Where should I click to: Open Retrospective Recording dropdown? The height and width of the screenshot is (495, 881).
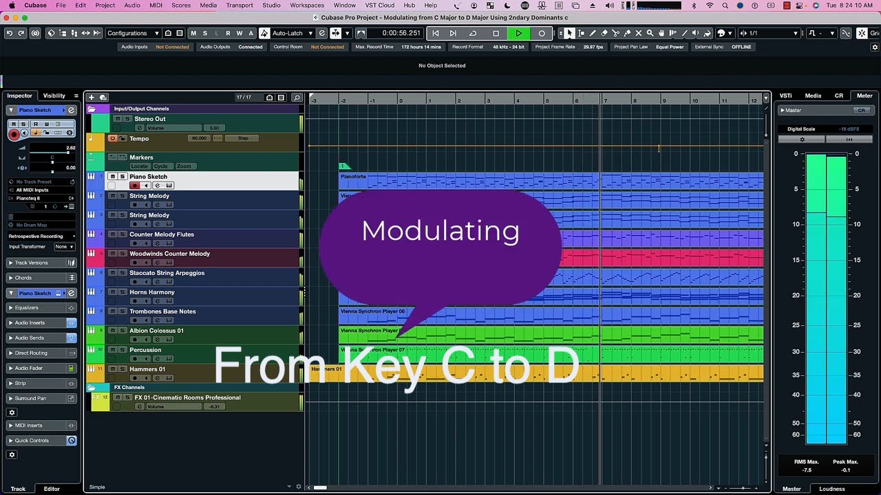click(x=41, y=236)
